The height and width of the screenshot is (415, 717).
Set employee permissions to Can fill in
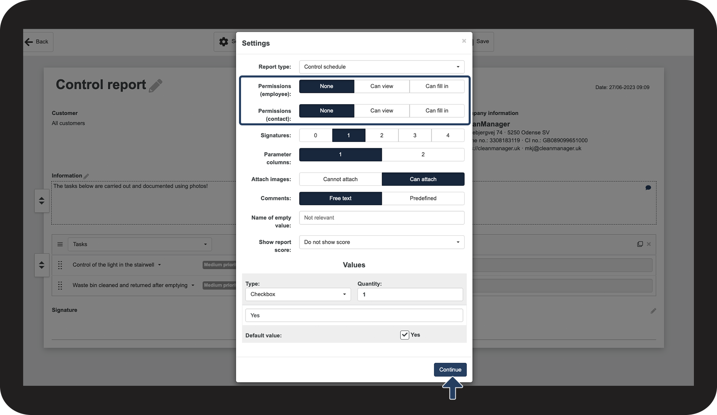click(437, 86)
